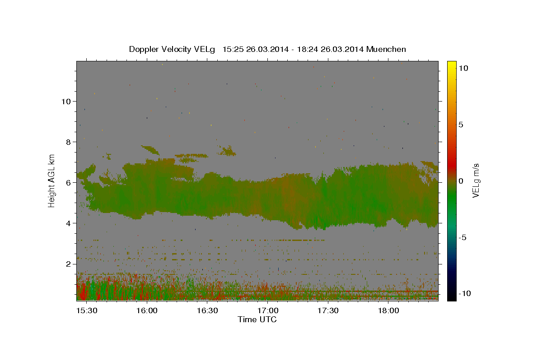Click the 'Time UTC' x-axis label
Image resolution: width=542 pixels, height=361 pixels.
pyautogui.click(x=257, y=319)
